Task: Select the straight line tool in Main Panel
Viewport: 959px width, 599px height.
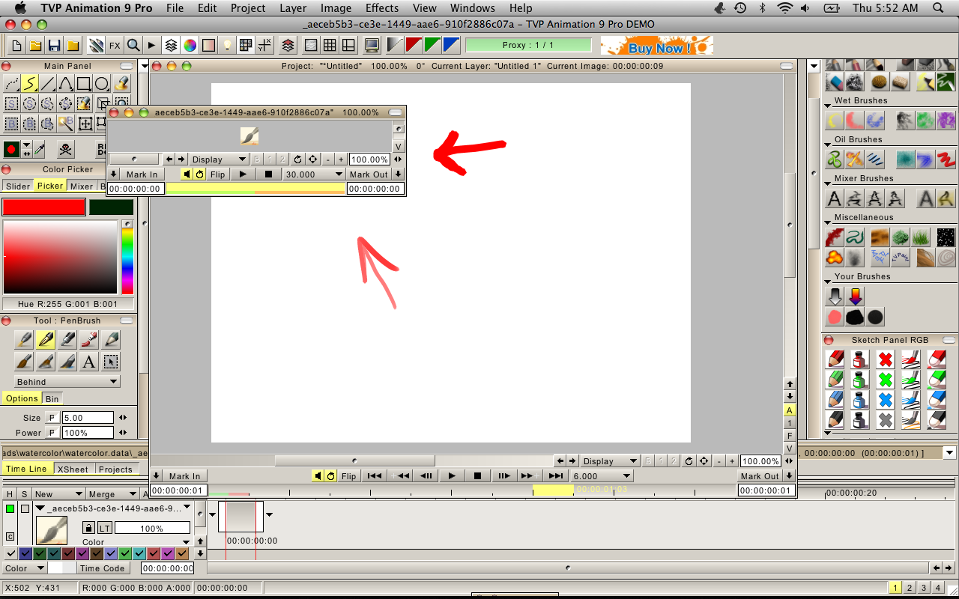Action: tap(48, 84)
